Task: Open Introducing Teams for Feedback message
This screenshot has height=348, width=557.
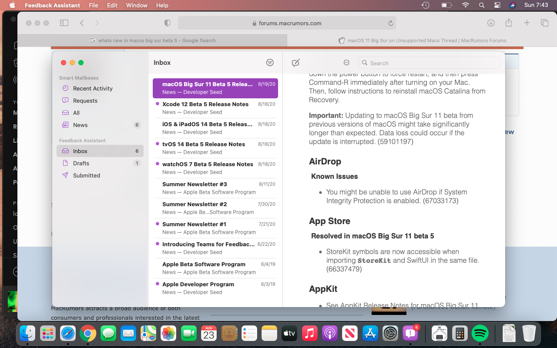Action: click(x=215, y=248)
